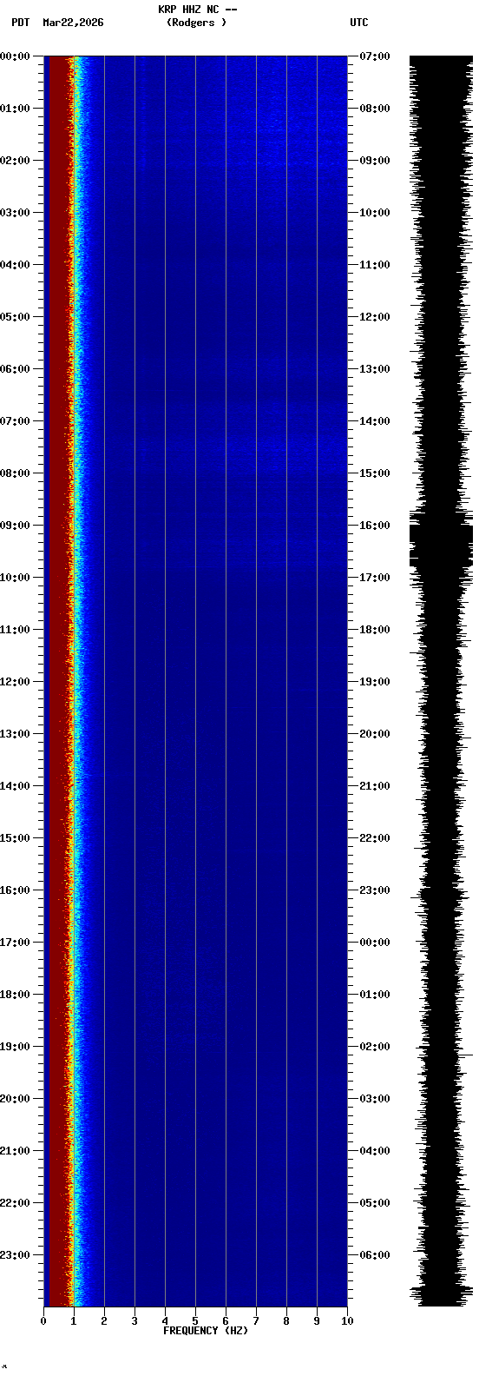
Task: Click the PDT time label '15:00'
Action: point(15,838)
